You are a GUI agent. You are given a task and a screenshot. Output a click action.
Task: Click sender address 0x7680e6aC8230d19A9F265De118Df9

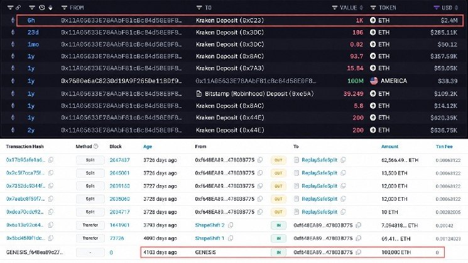coord(121,81)
